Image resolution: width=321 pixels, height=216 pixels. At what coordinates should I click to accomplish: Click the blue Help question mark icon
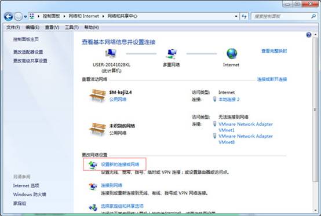coord(309,35)
